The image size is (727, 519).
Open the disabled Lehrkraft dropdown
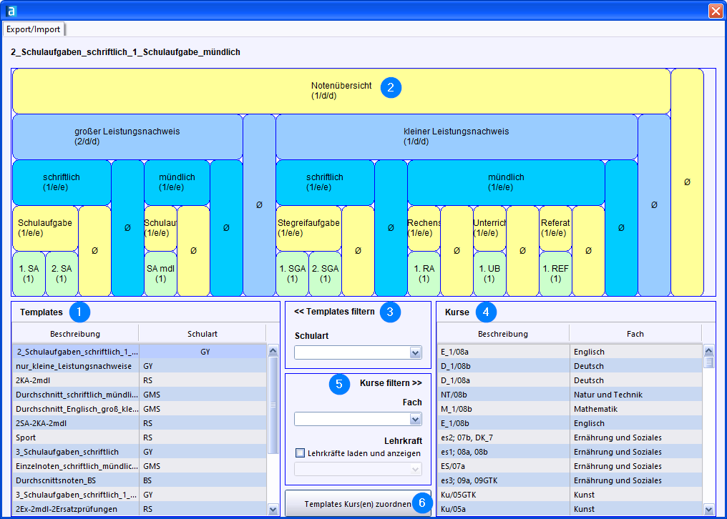415,469
